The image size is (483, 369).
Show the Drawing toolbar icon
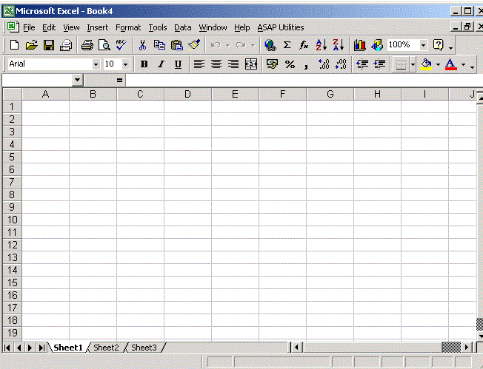[x=377, y=45]
